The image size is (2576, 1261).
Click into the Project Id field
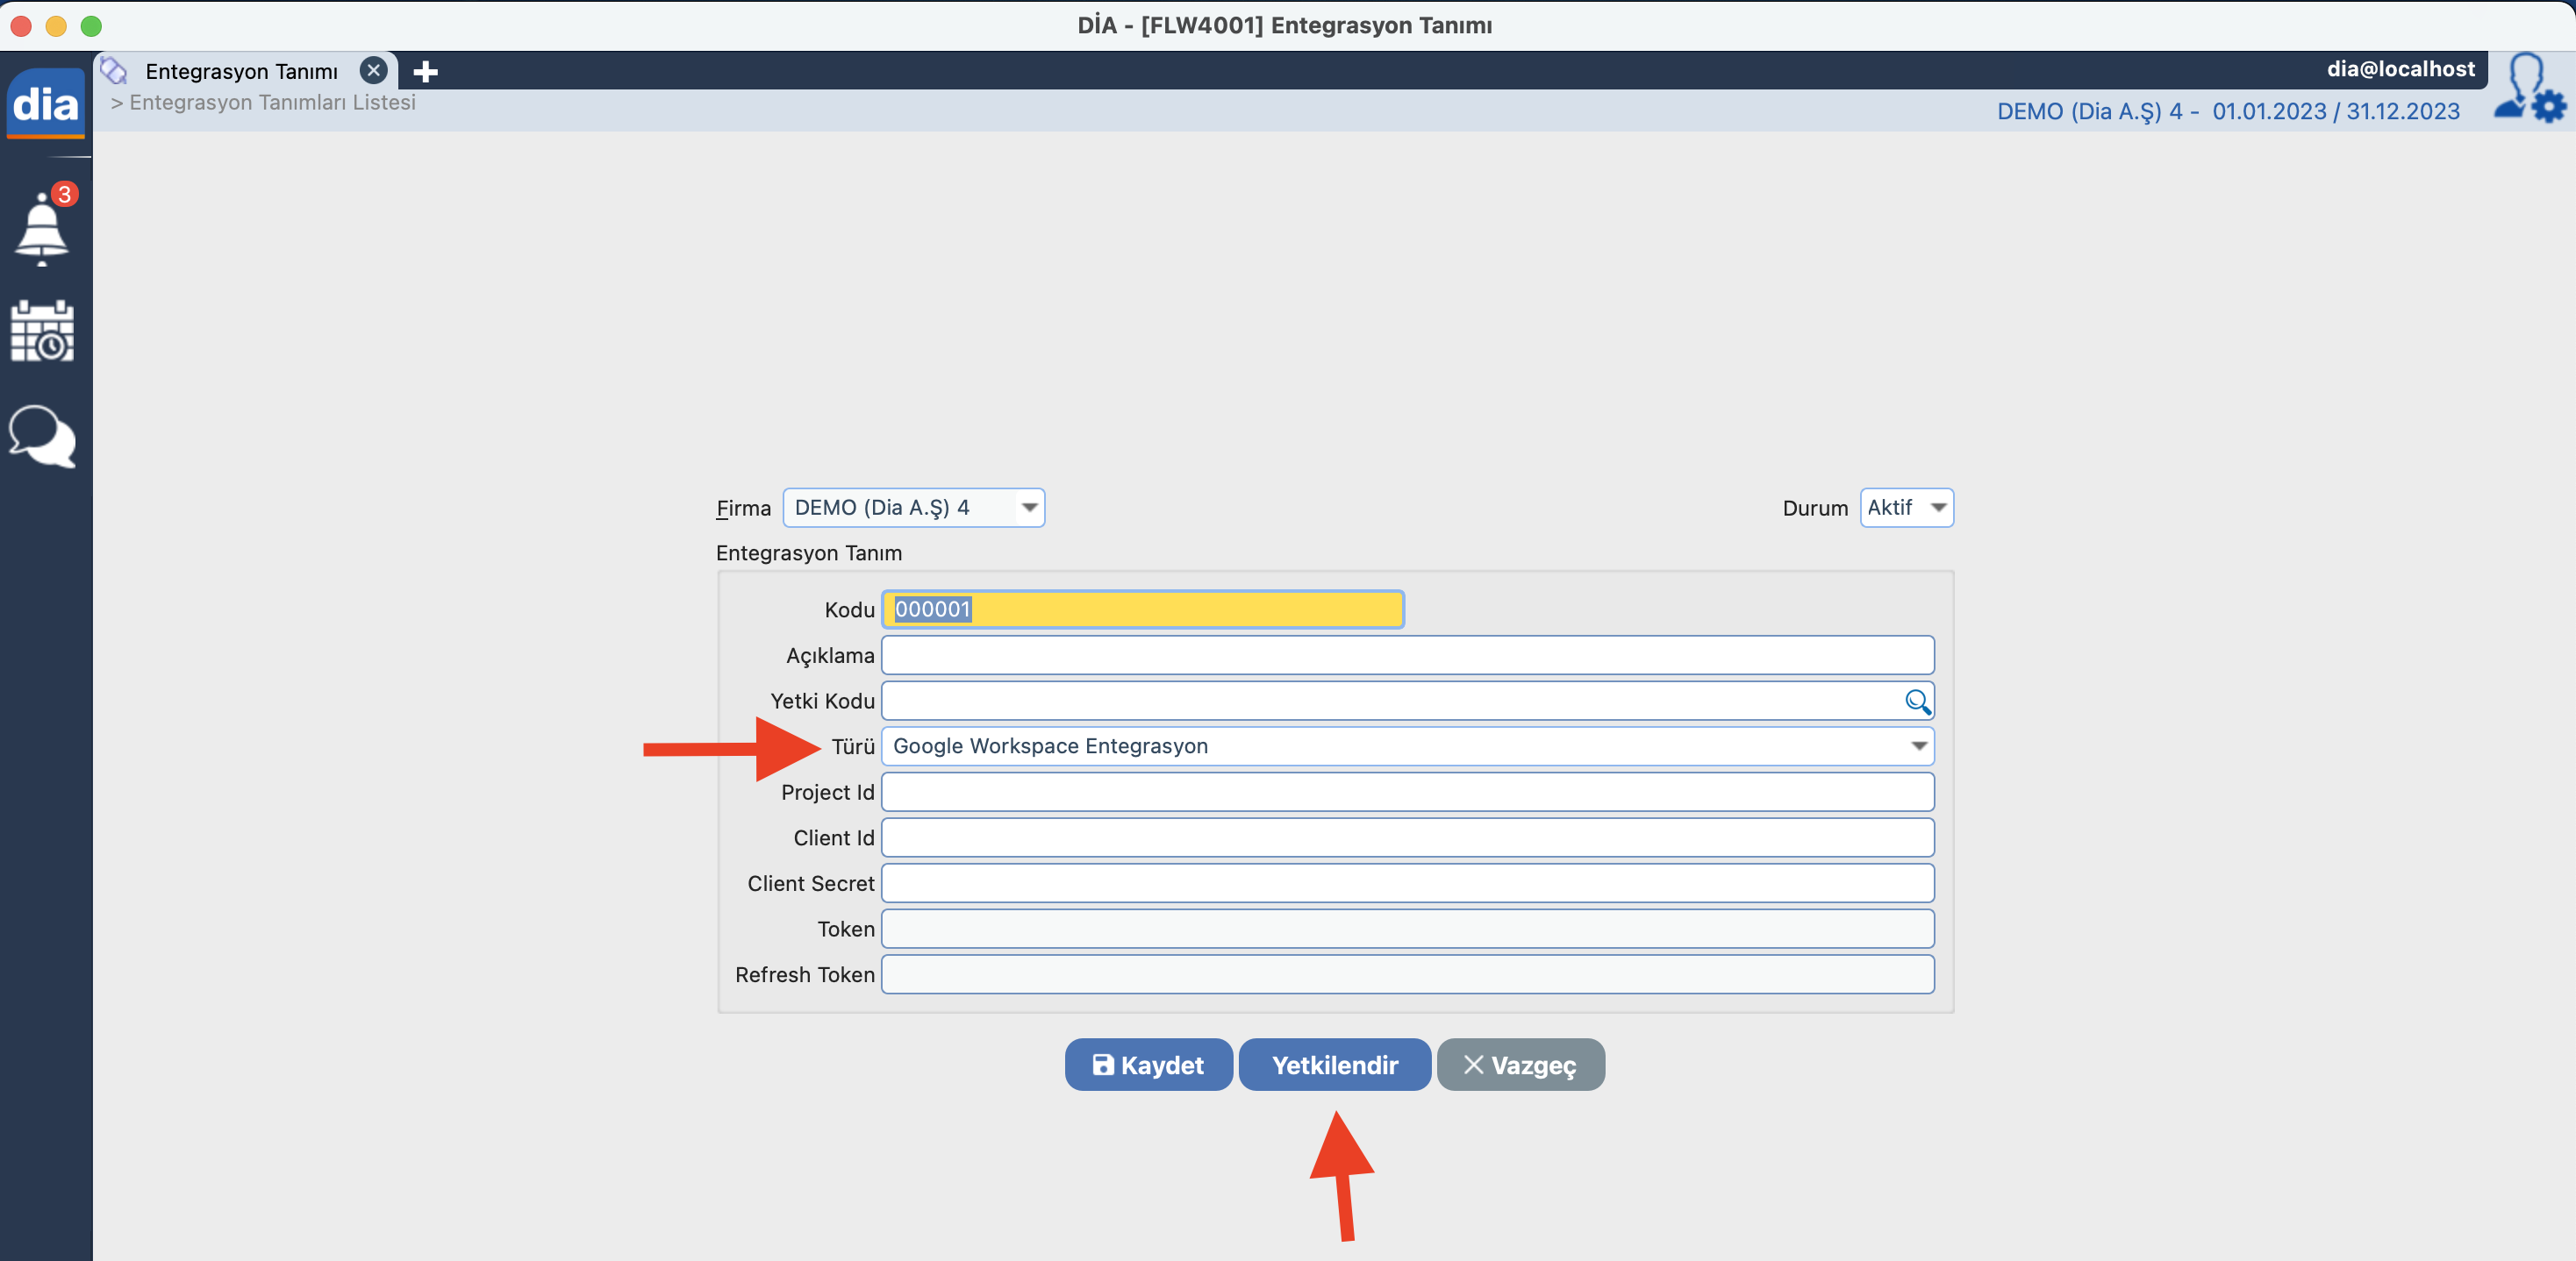(x=1406, y=793)
